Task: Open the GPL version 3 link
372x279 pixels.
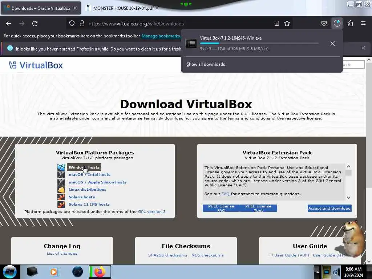Action: click(151, 212)
